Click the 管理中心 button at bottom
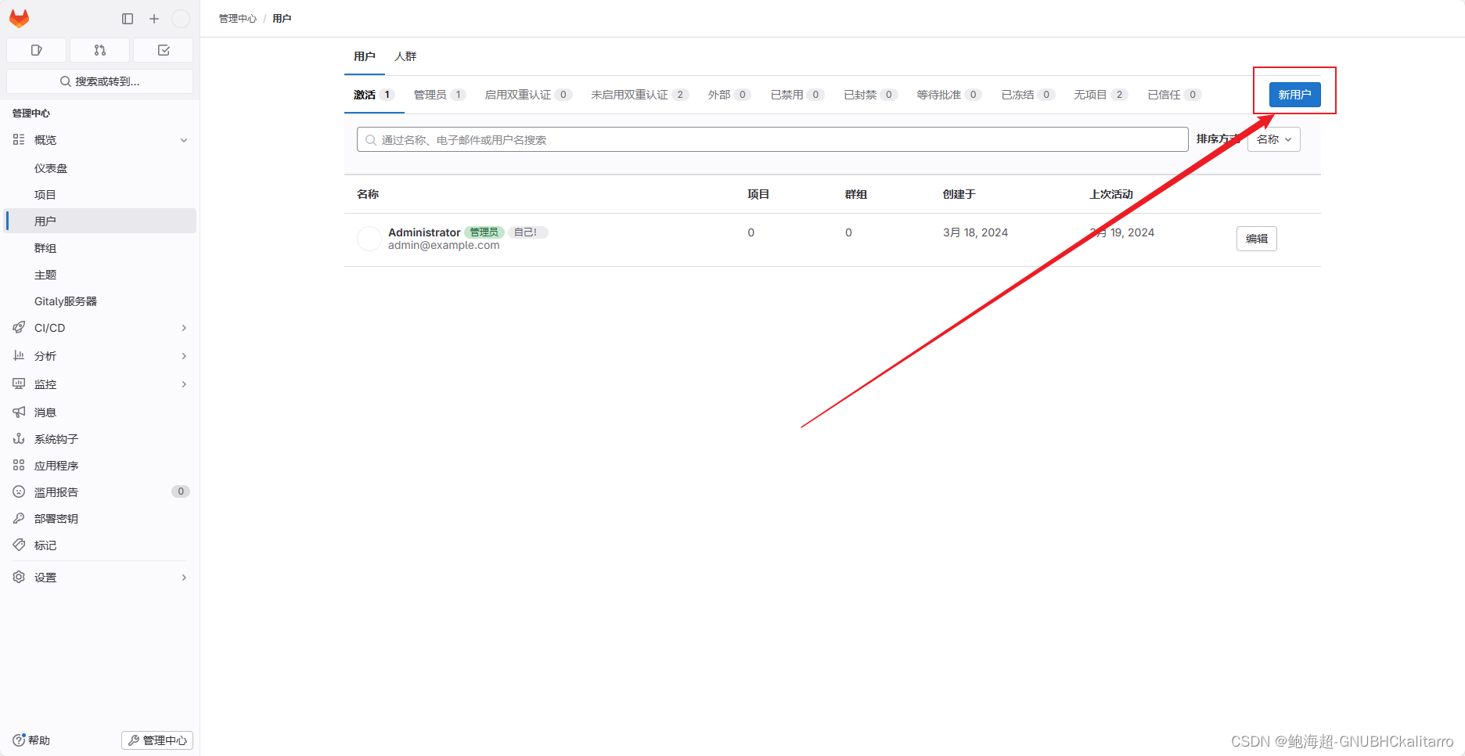Viewport: 1465px width, 756px height. click(157, 740)
